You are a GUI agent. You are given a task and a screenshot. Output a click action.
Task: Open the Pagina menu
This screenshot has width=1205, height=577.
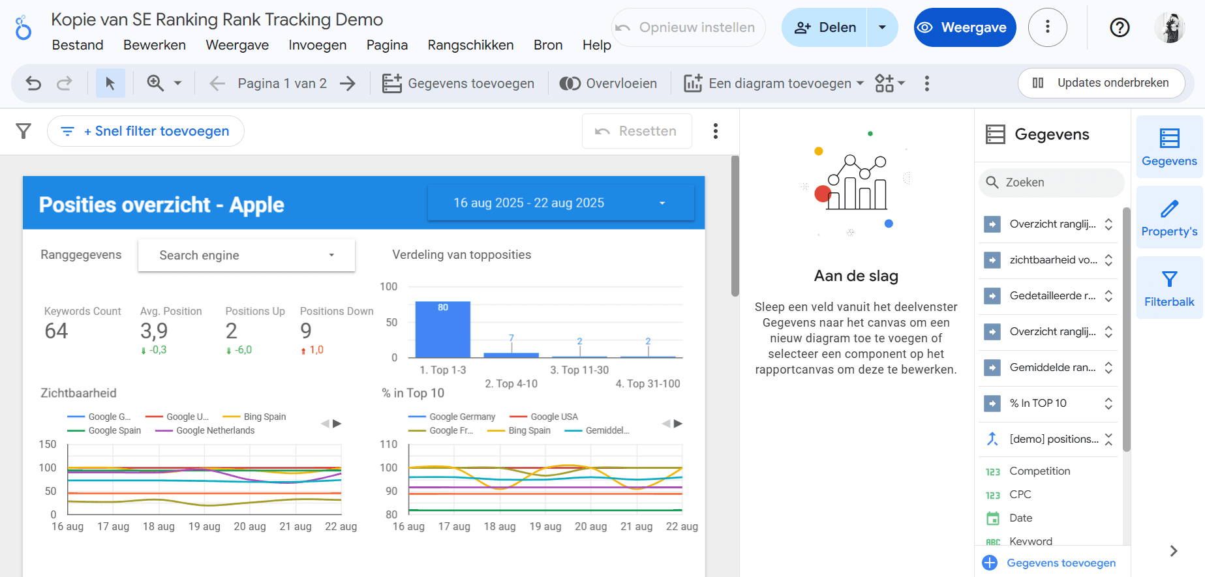[x=387, y=45]
